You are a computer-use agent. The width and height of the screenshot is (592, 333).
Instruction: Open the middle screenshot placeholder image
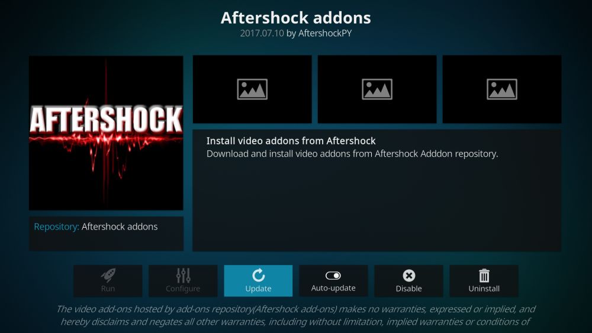tap(377, 89)
